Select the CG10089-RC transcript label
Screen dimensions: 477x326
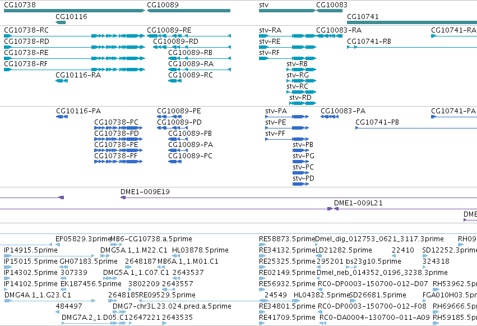[x=191, y=75]
